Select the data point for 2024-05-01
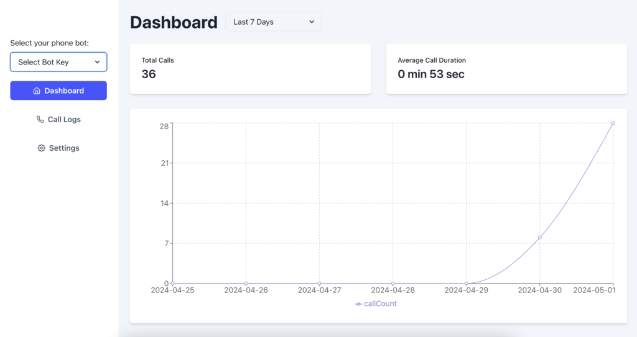Screen dimensions: 637x337 [613, 123]
